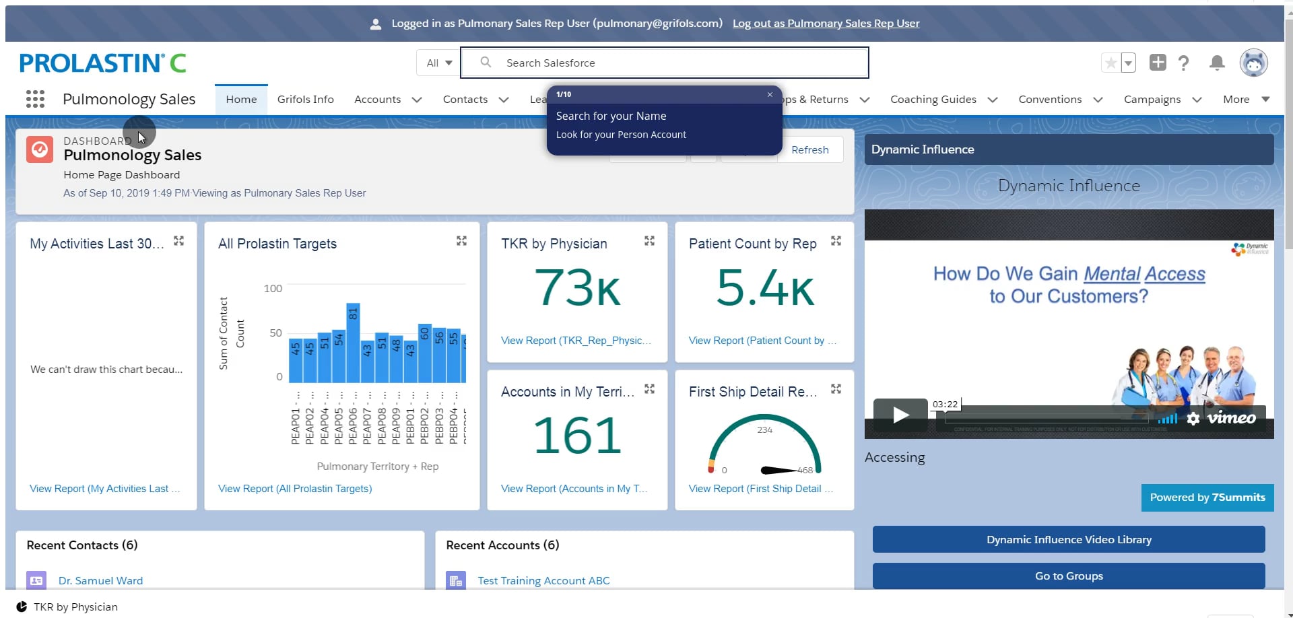1293x618 pixels.
Task: Open the All search scope dropdown
Action: (438, 63)
